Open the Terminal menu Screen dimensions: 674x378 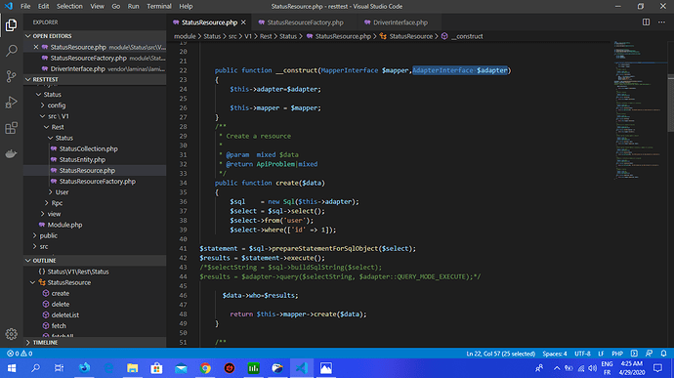(x=159, y=7)
